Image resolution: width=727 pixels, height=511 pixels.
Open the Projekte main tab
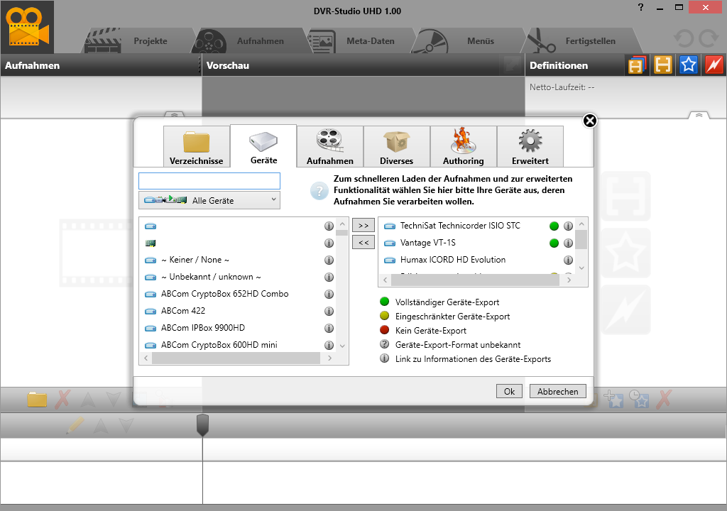click(x=138, y=40)
